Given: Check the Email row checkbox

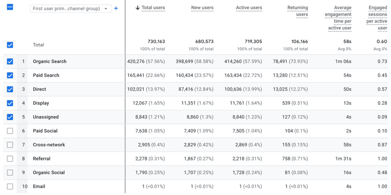Looking at the screenshot, I should click(10, 186).
